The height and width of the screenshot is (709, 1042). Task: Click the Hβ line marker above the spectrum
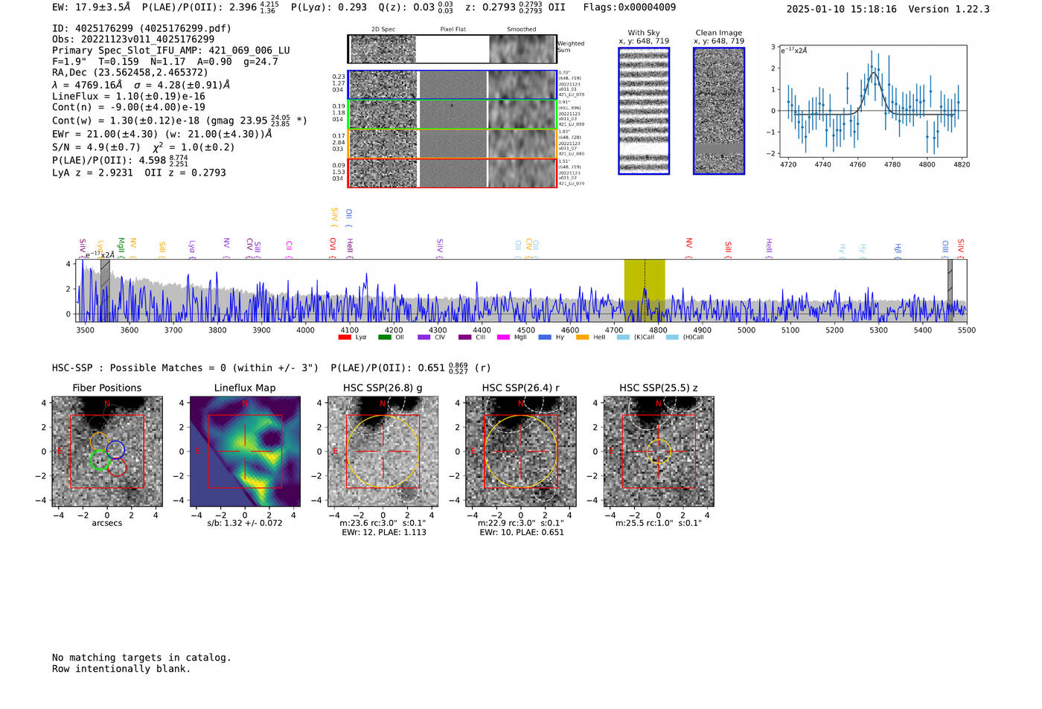pos(898,250)
